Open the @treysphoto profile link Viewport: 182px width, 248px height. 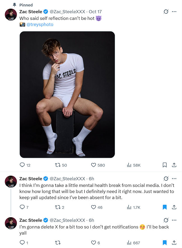click(x=40, y=25)
